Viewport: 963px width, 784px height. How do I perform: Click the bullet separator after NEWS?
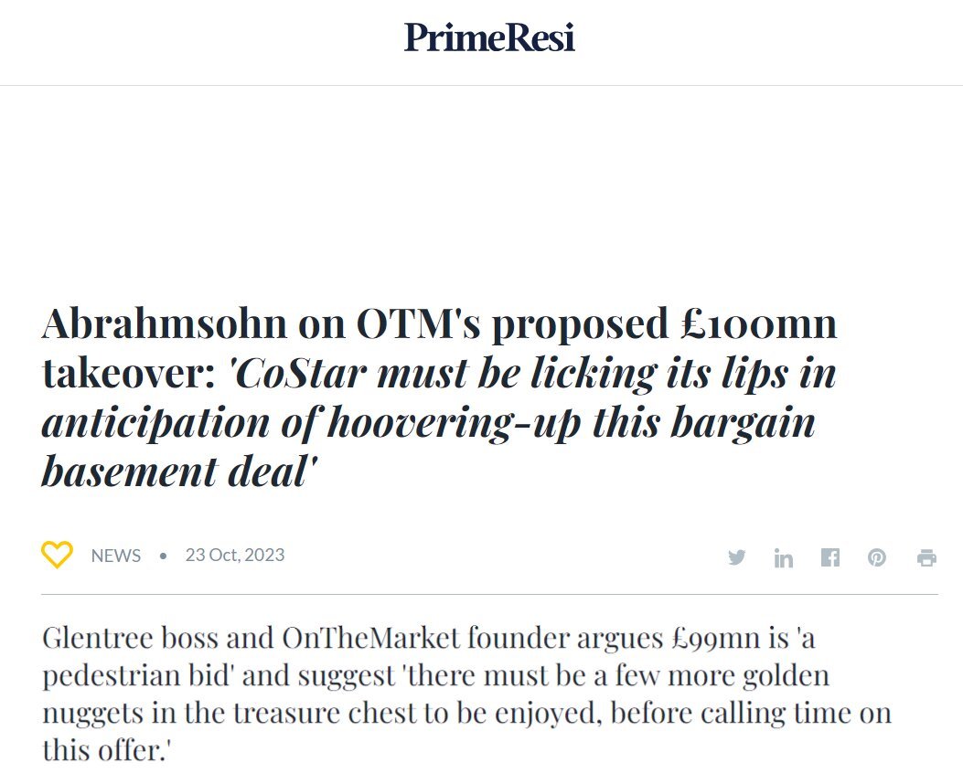[163, 556]
